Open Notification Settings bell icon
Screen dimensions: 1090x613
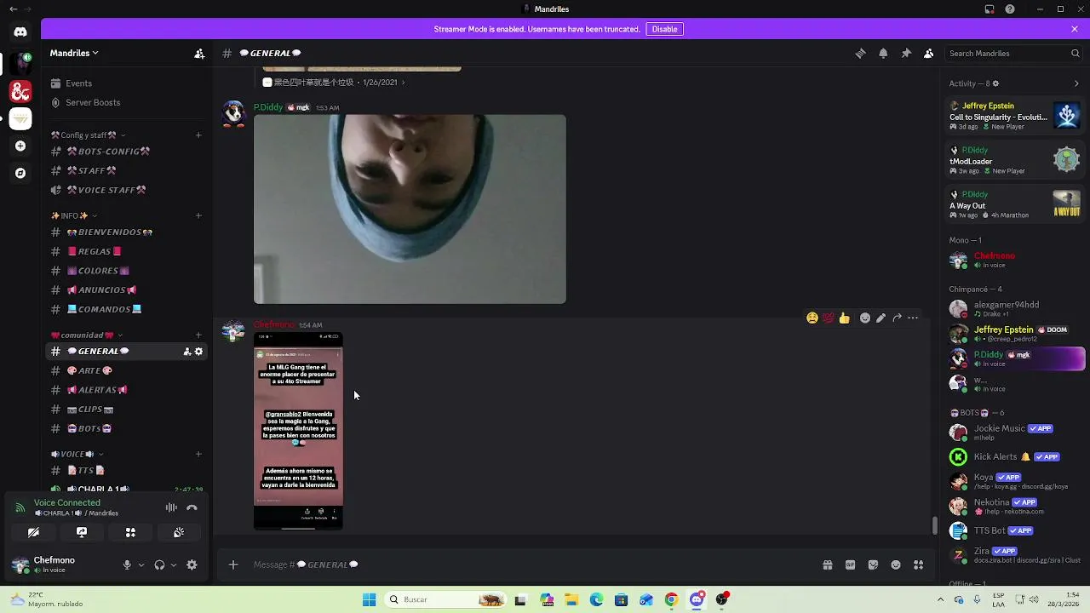point(883,53)
